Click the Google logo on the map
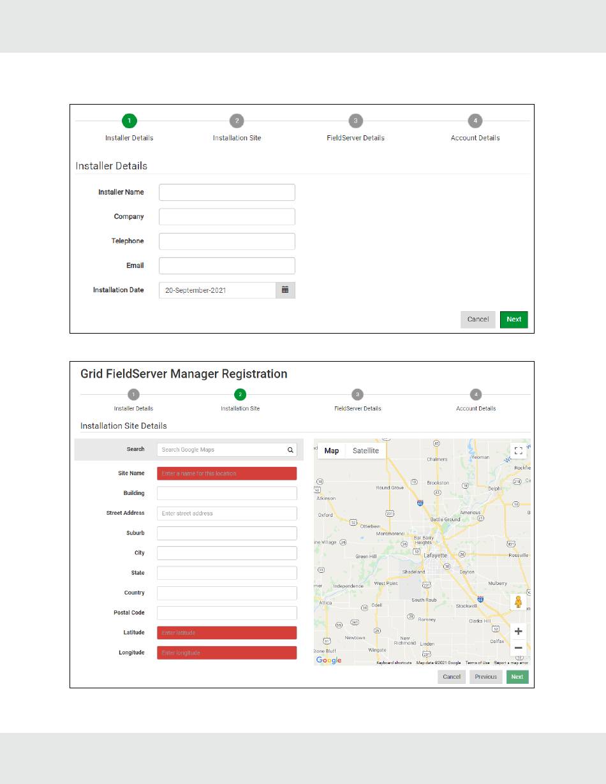 pos(329,660)
